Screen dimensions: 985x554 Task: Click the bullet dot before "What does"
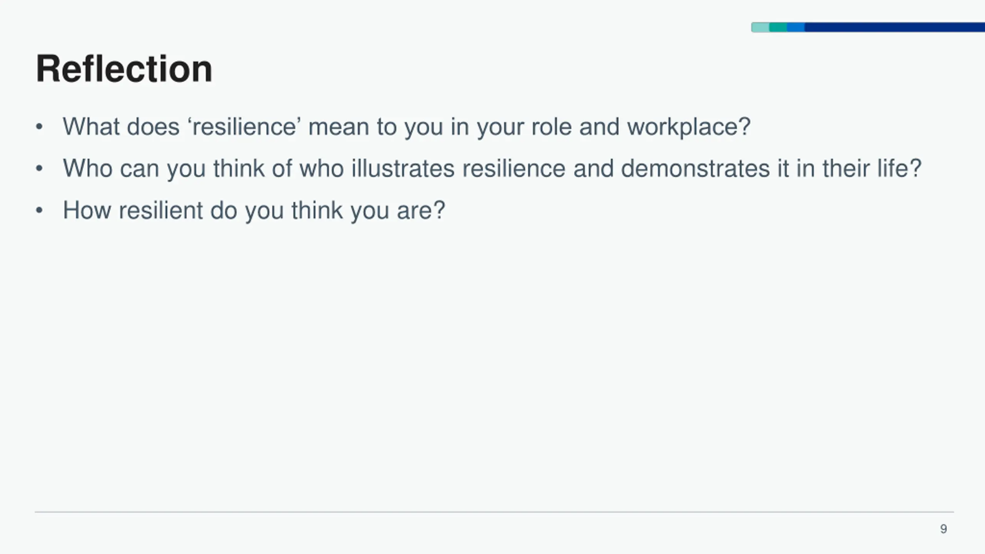point(39,127)
